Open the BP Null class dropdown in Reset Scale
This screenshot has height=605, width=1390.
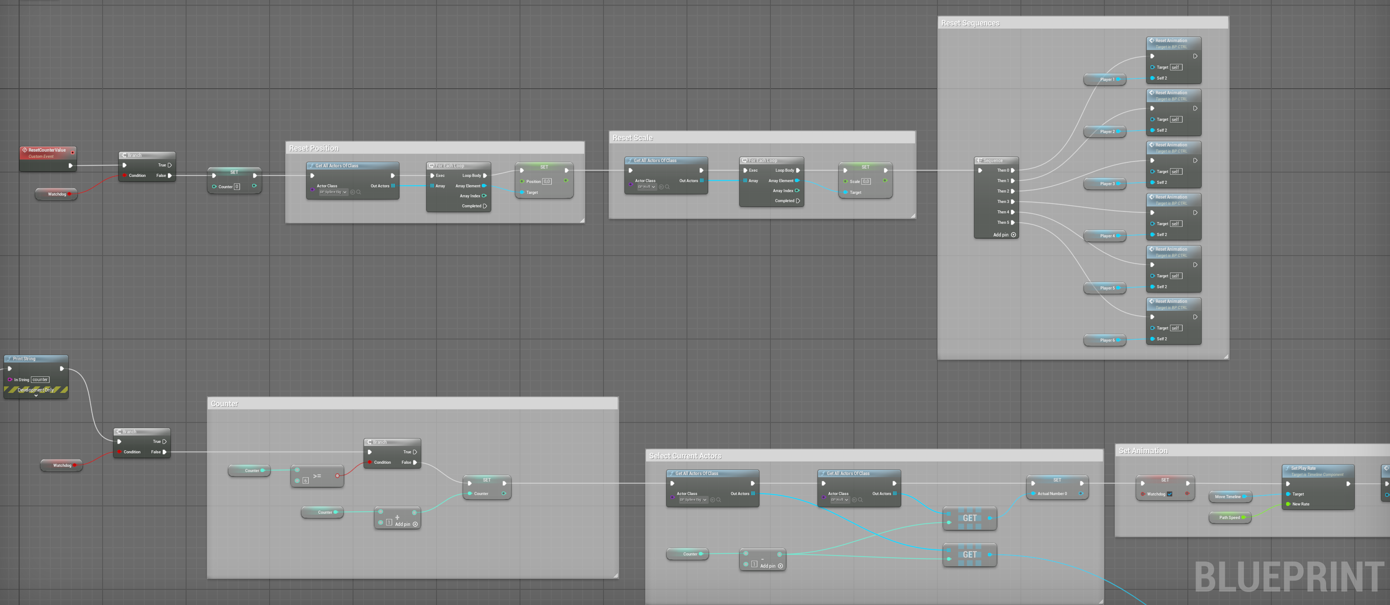click(647, 186)
